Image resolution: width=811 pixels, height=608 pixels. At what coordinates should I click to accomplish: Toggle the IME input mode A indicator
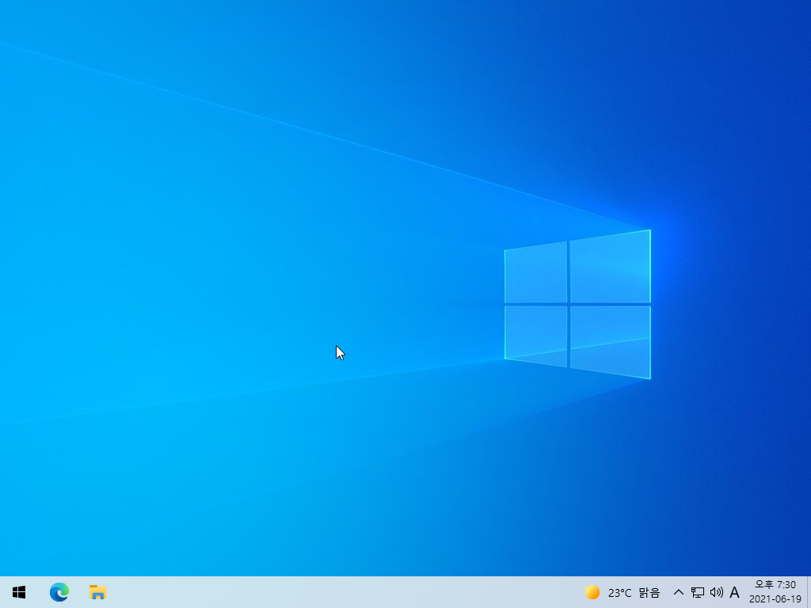point(734,592)
